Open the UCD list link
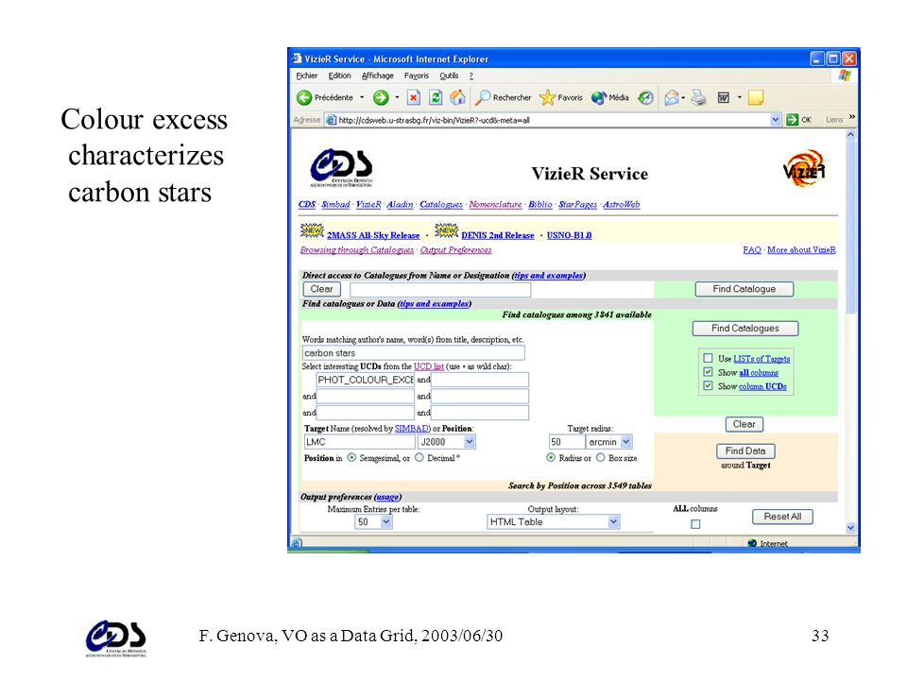Image resolution: width=907 pixels, height=680 pixels. (429, 366)
